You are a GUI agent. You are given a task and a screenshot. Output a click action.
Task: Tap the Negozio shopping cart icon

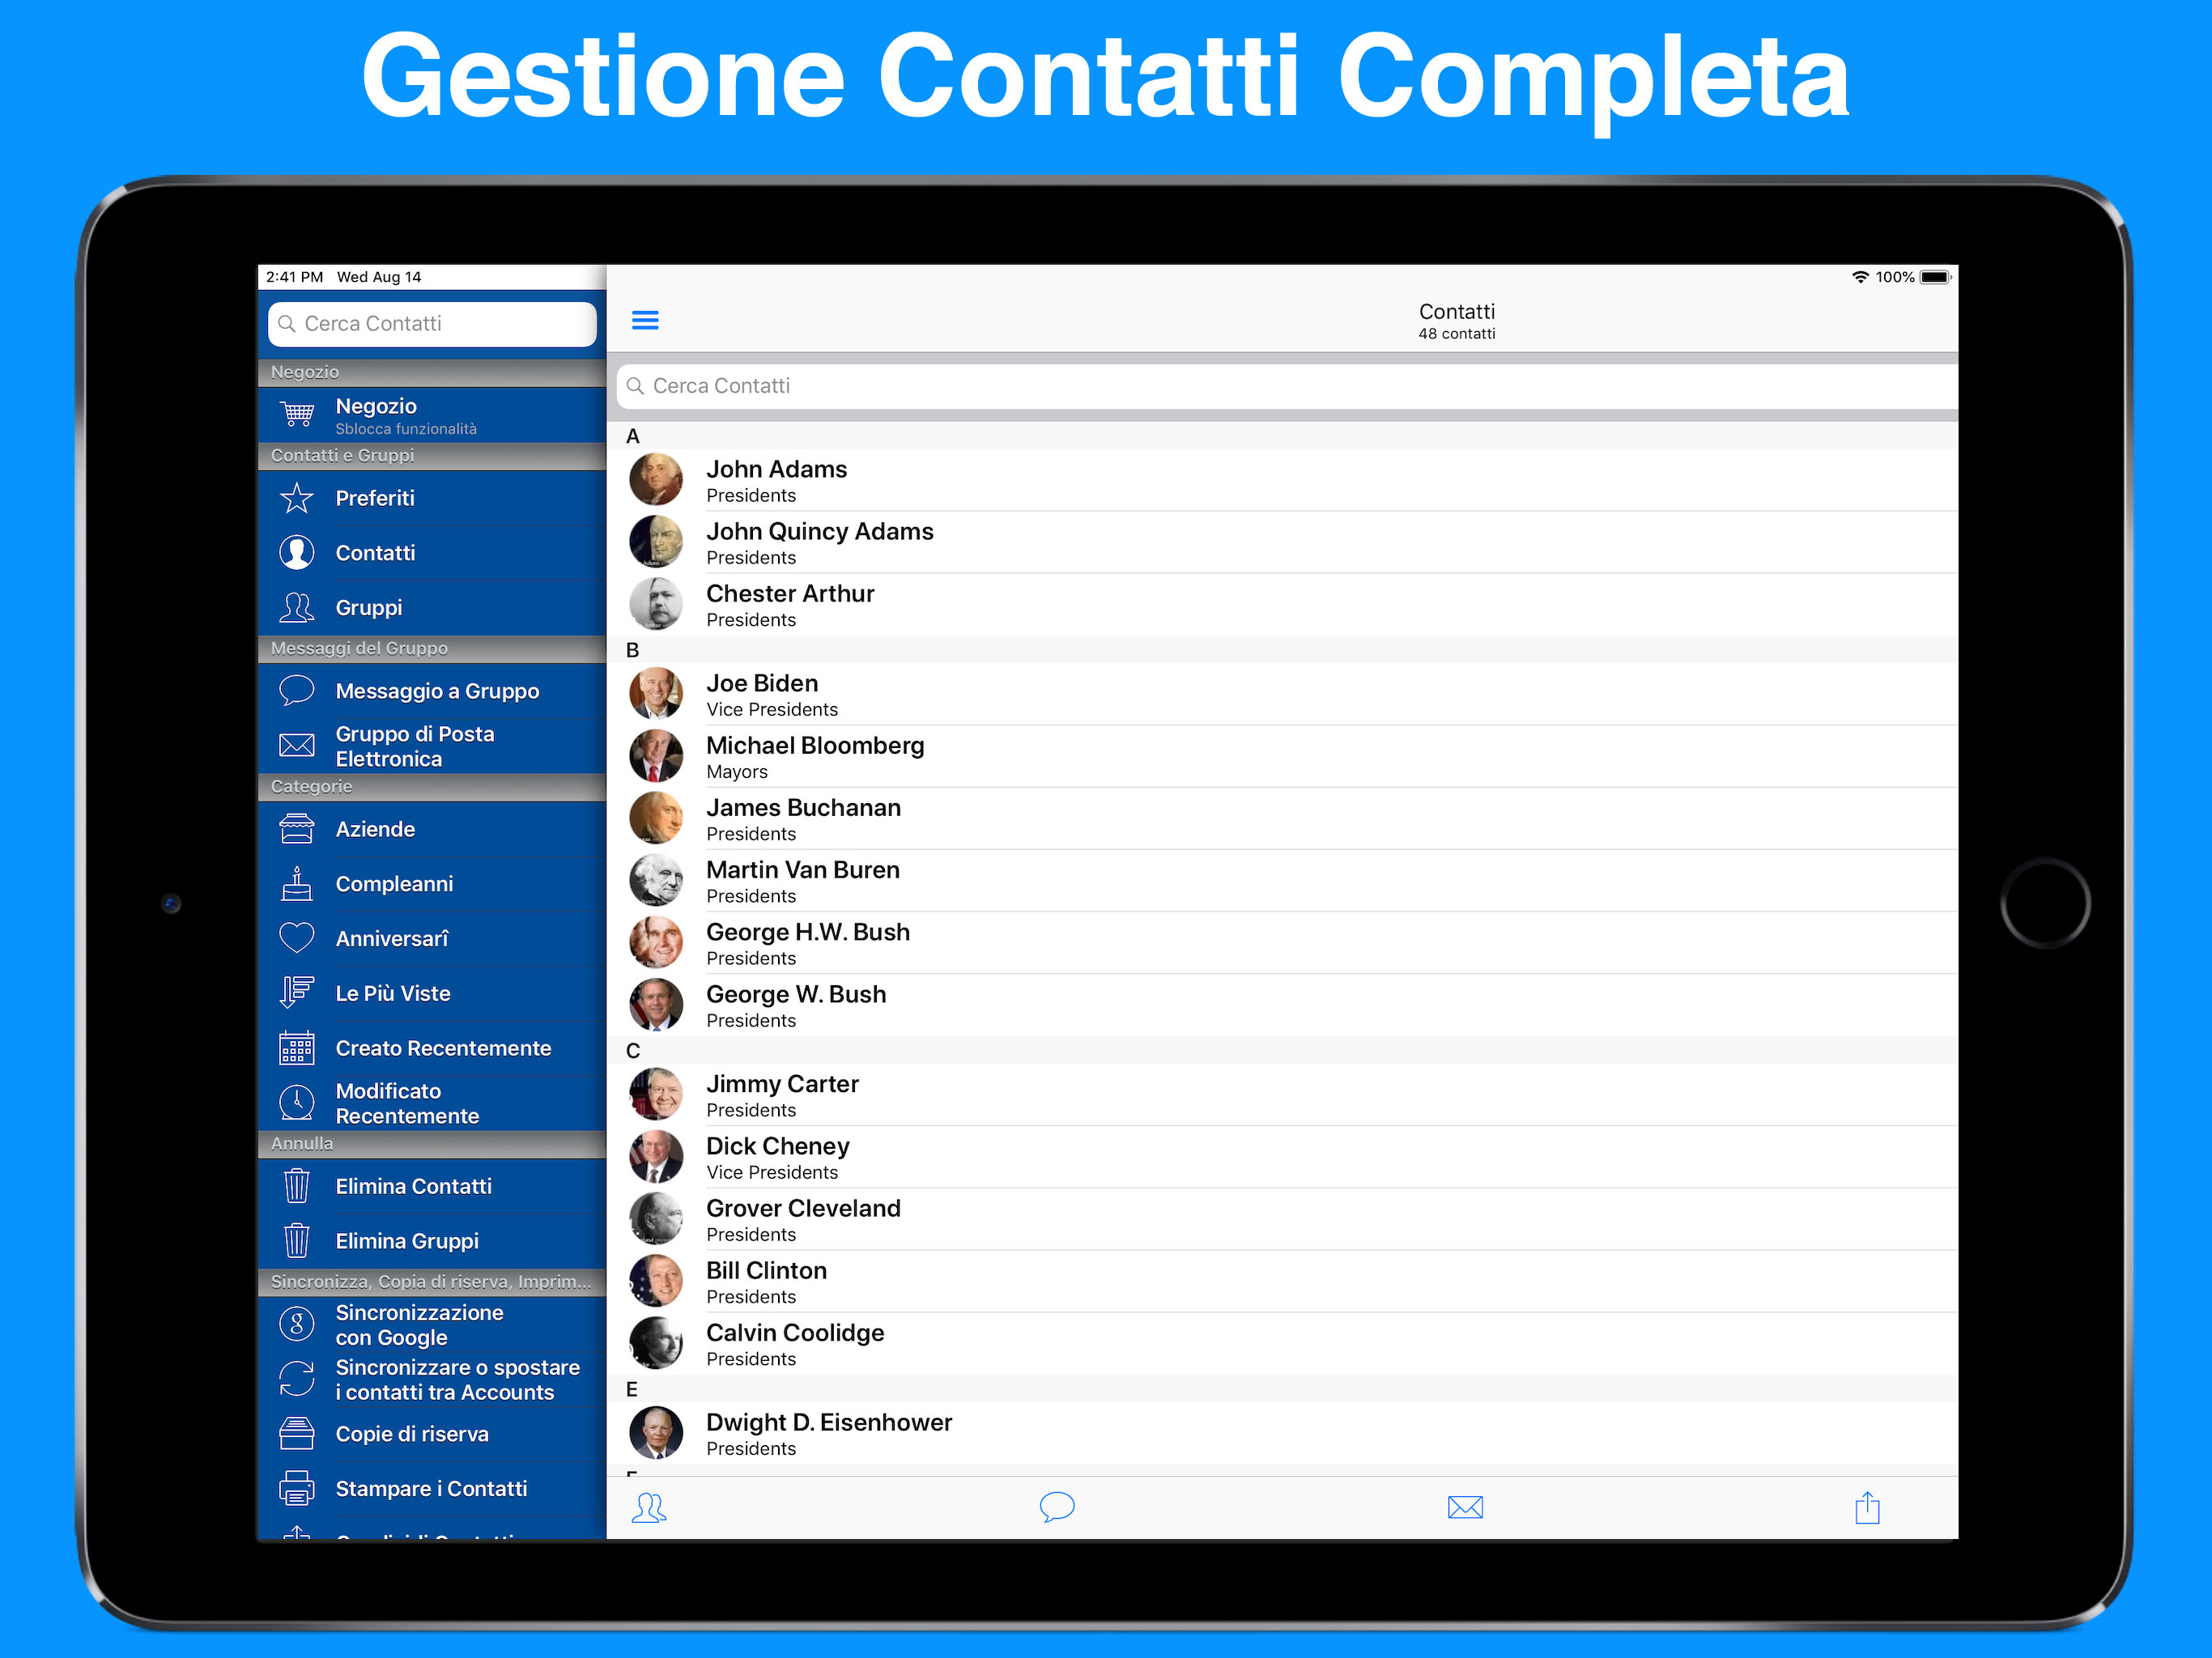pyautogui.click(x=297, y=414)
